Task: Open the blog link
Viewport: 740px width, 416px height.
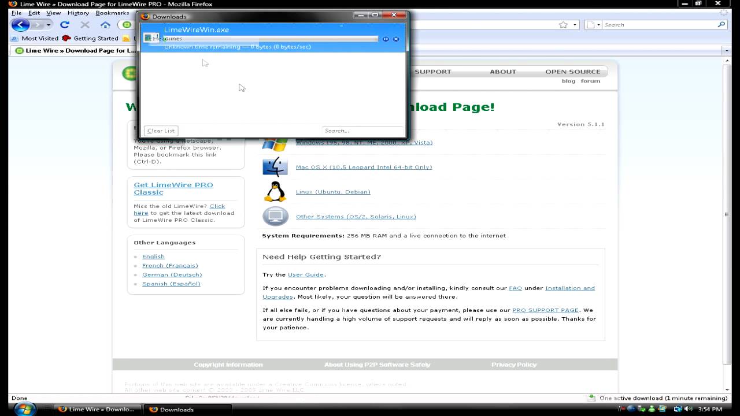Action: point(568,81)
